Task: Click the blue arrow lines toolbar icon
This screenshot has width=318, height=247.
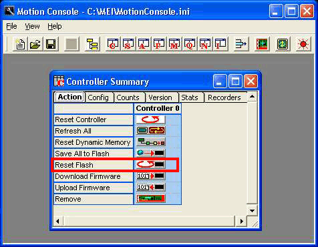Action: click(241, 43)
